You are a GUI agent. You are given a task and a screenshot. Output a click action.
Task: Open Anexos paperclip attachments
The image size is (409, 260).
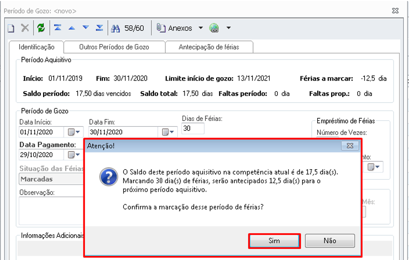tap(174, 28)
